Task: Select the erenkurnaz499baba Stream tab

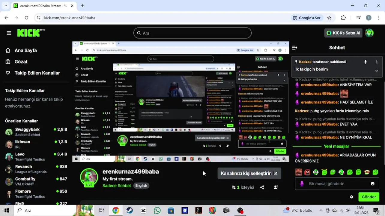Action: [44, 6]
